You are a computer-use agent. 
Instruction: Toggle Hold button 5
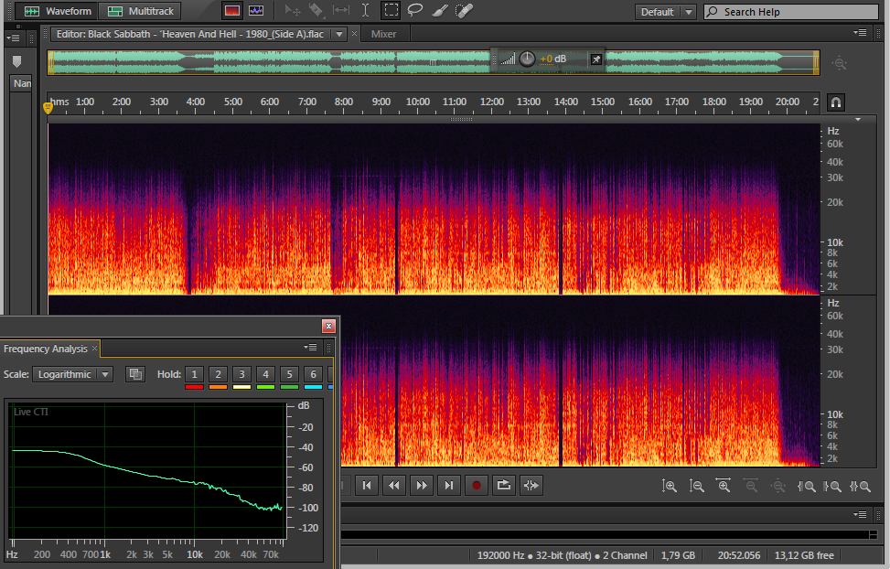(289, 374)
